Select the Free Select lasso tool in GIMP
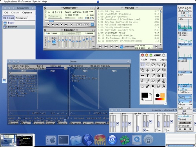 click(x=153, y=65)
